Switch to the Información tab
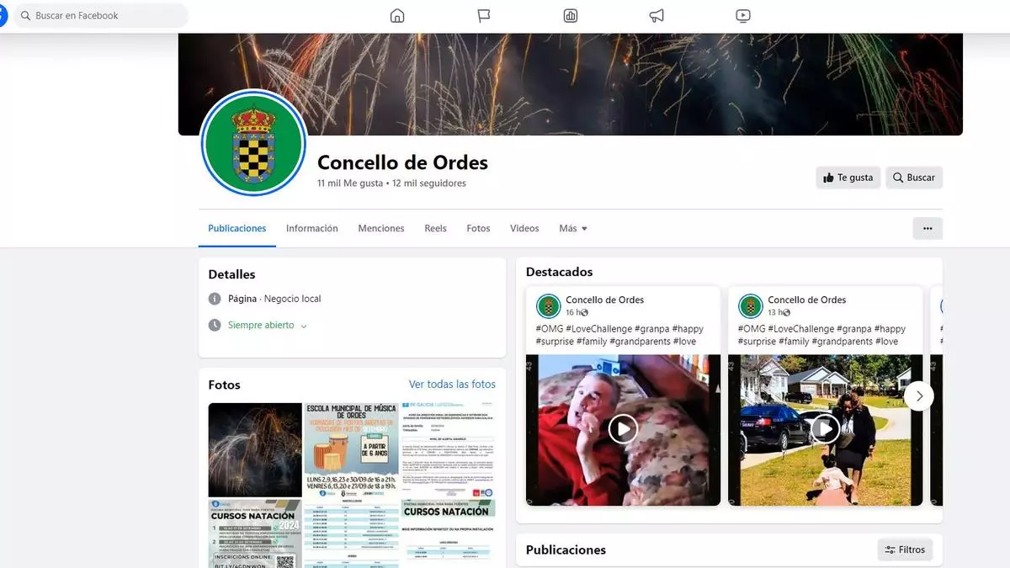 311,228
